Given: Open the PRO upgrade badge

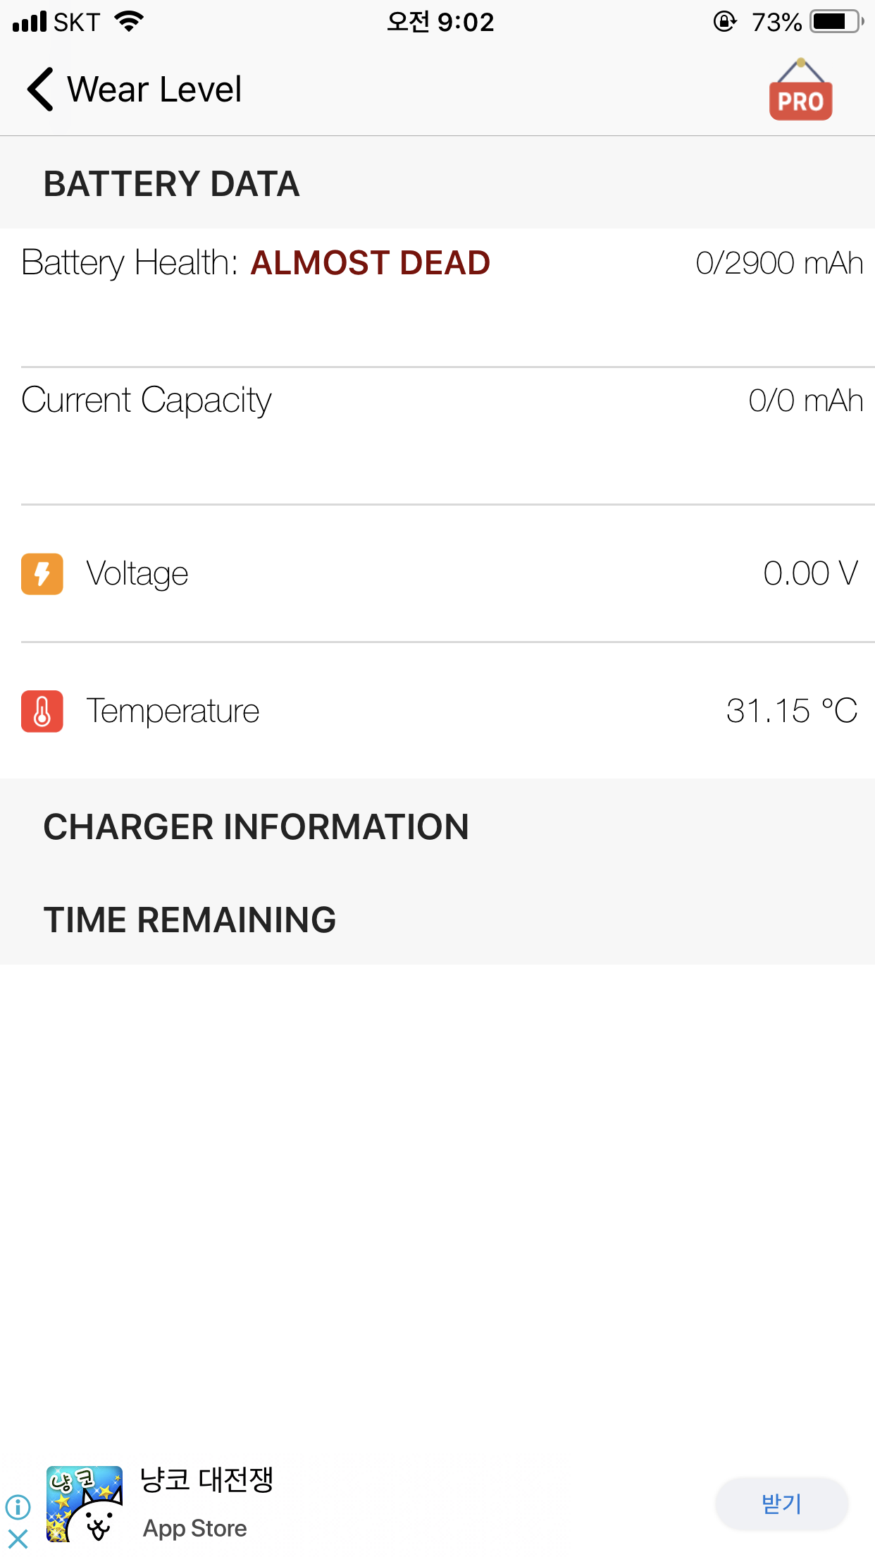Looking at the screenshot, I should coord(800,90).
